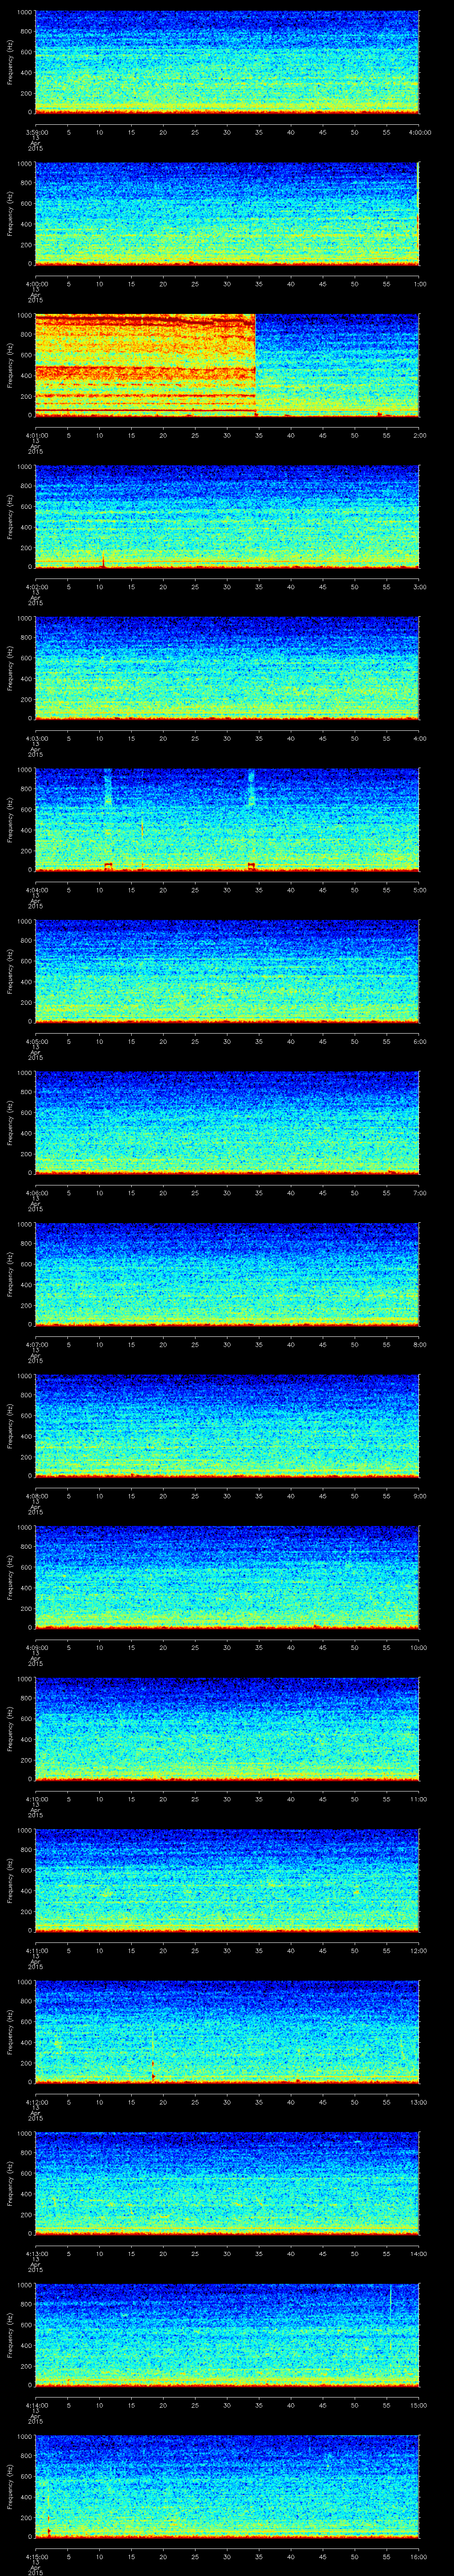Image resolution: width=454 pixels, height=2576 pixels.
Task: Click the spectrogram panel starting at 3:59:00
Action: point(227,62)
